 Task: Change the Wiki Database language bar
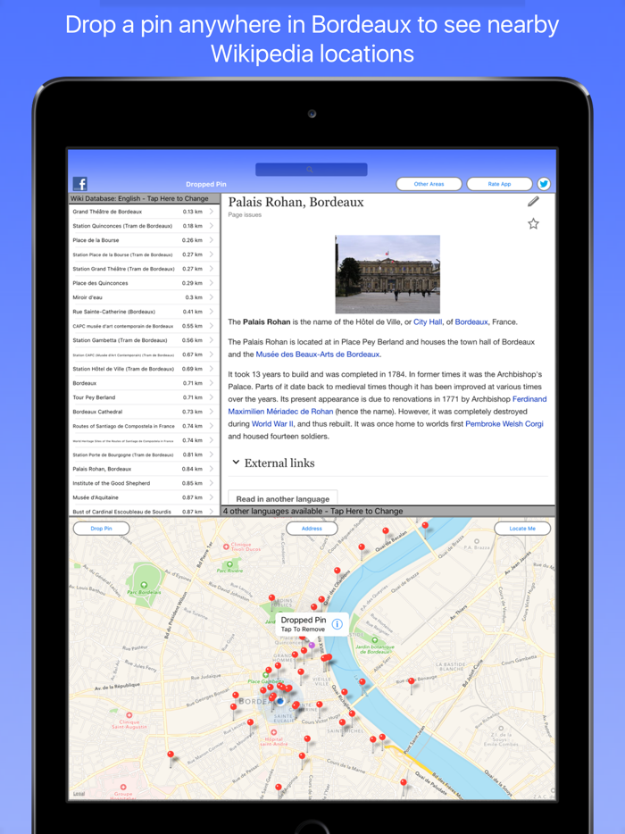point(144,198)
